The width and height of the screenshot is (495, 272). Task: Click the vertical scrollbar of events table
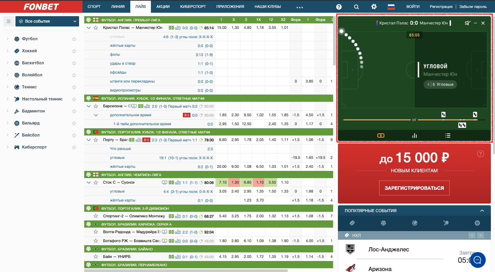pos(334,41)
